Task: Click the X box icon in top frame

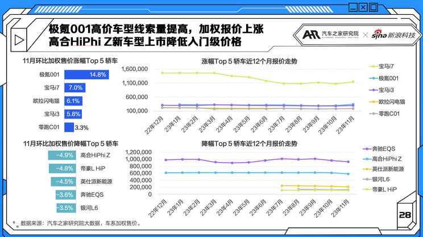Action: point(363,7)
